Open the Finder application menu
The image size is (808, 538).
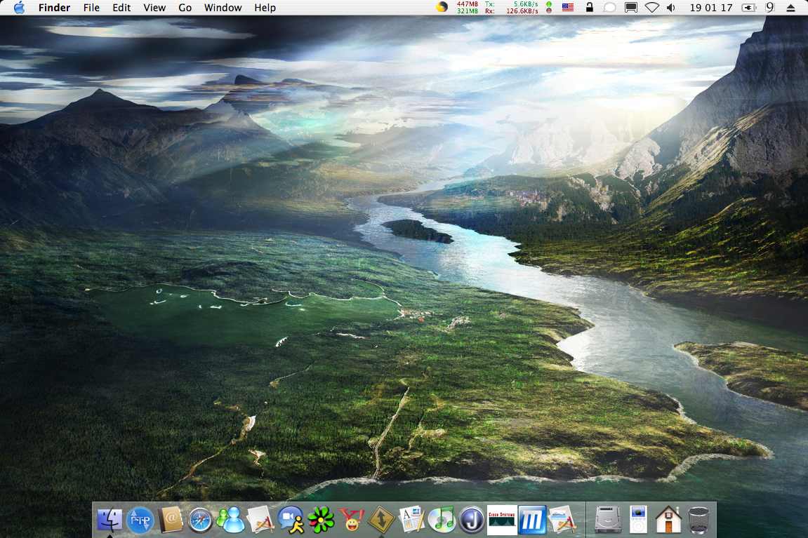pos(54,8)
